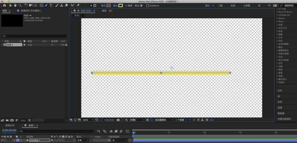Enable the RotoBezier checkbox
Screen dimensions: 297x143
pyautogui.click(x=147, y=6)
